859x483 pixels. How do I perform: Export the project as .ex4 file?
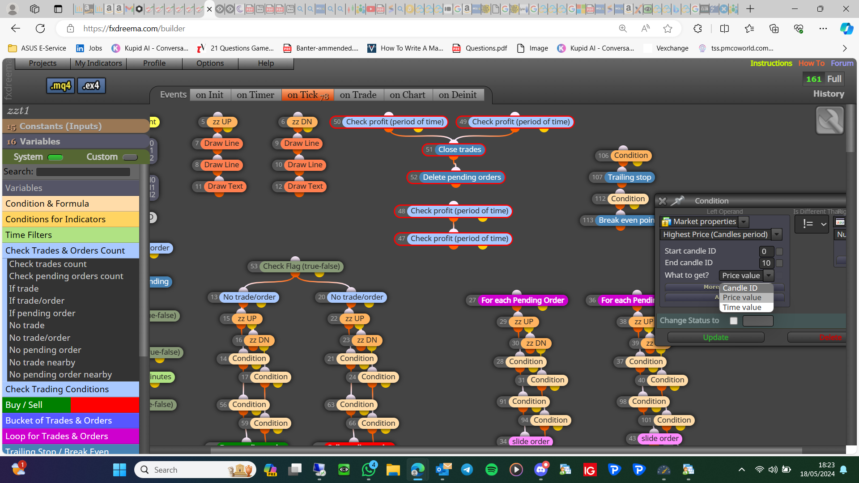pyautogui.click(x=91, y=85)
